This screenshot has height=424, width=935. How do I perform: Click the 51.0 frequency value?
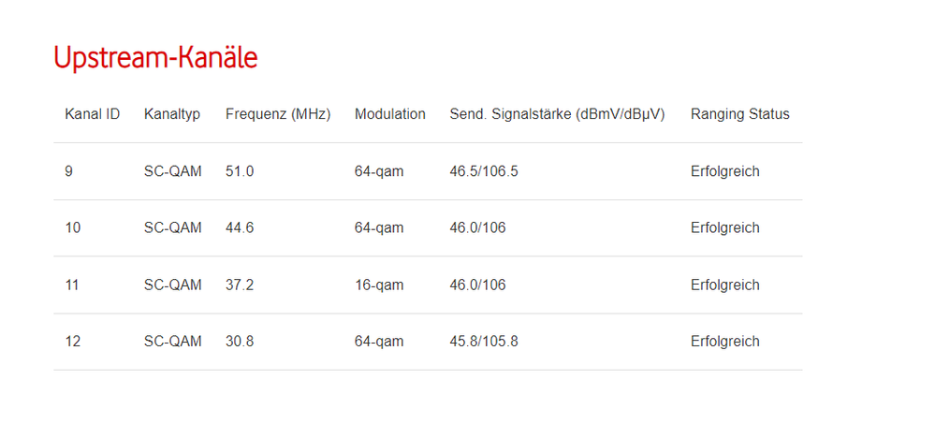click(240, 171)
